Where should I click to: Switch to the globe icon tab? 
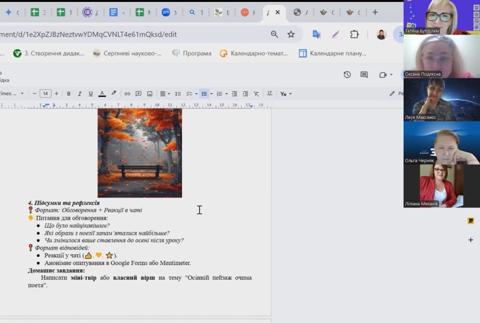pyautogui.click(x=297, y=12)
